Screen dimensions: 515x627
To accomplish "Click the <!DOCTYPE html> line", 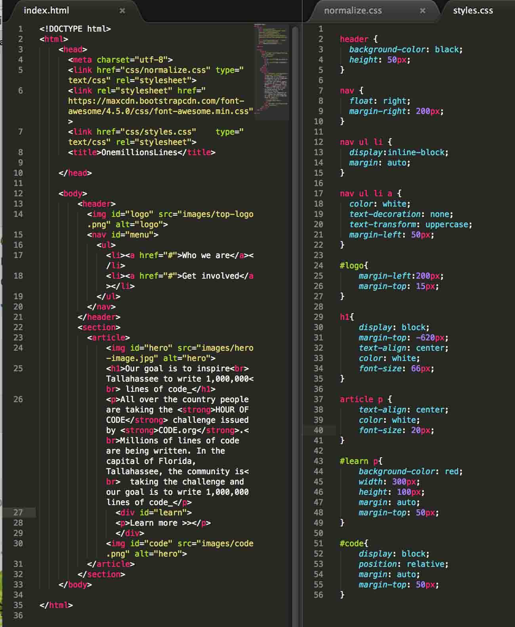I will coord(75,29).
